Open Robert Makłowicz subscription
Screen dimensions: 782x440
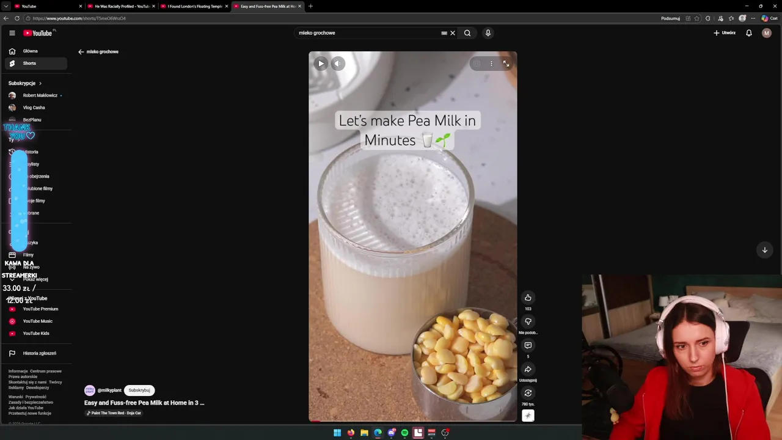(36, 95)
